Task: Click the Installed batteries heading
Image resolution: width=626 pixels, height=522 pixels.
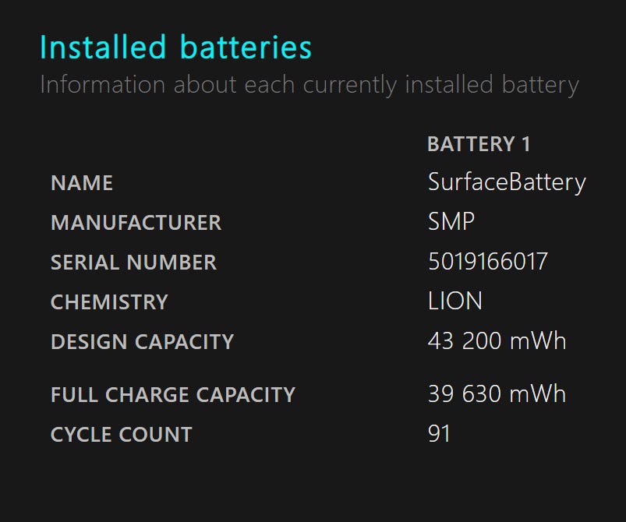Action: click(x=175, y=48)
